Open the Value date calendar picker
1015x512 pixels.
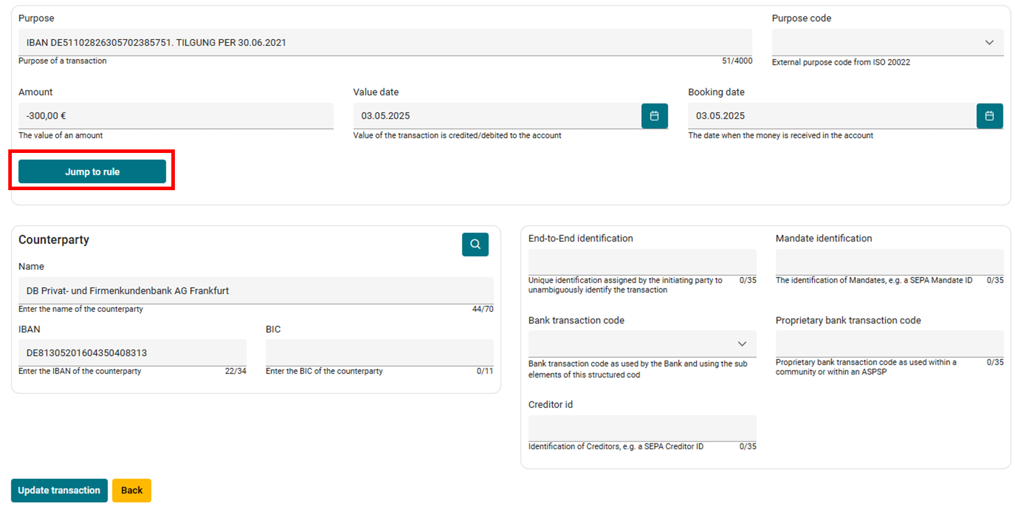[654, 116]
